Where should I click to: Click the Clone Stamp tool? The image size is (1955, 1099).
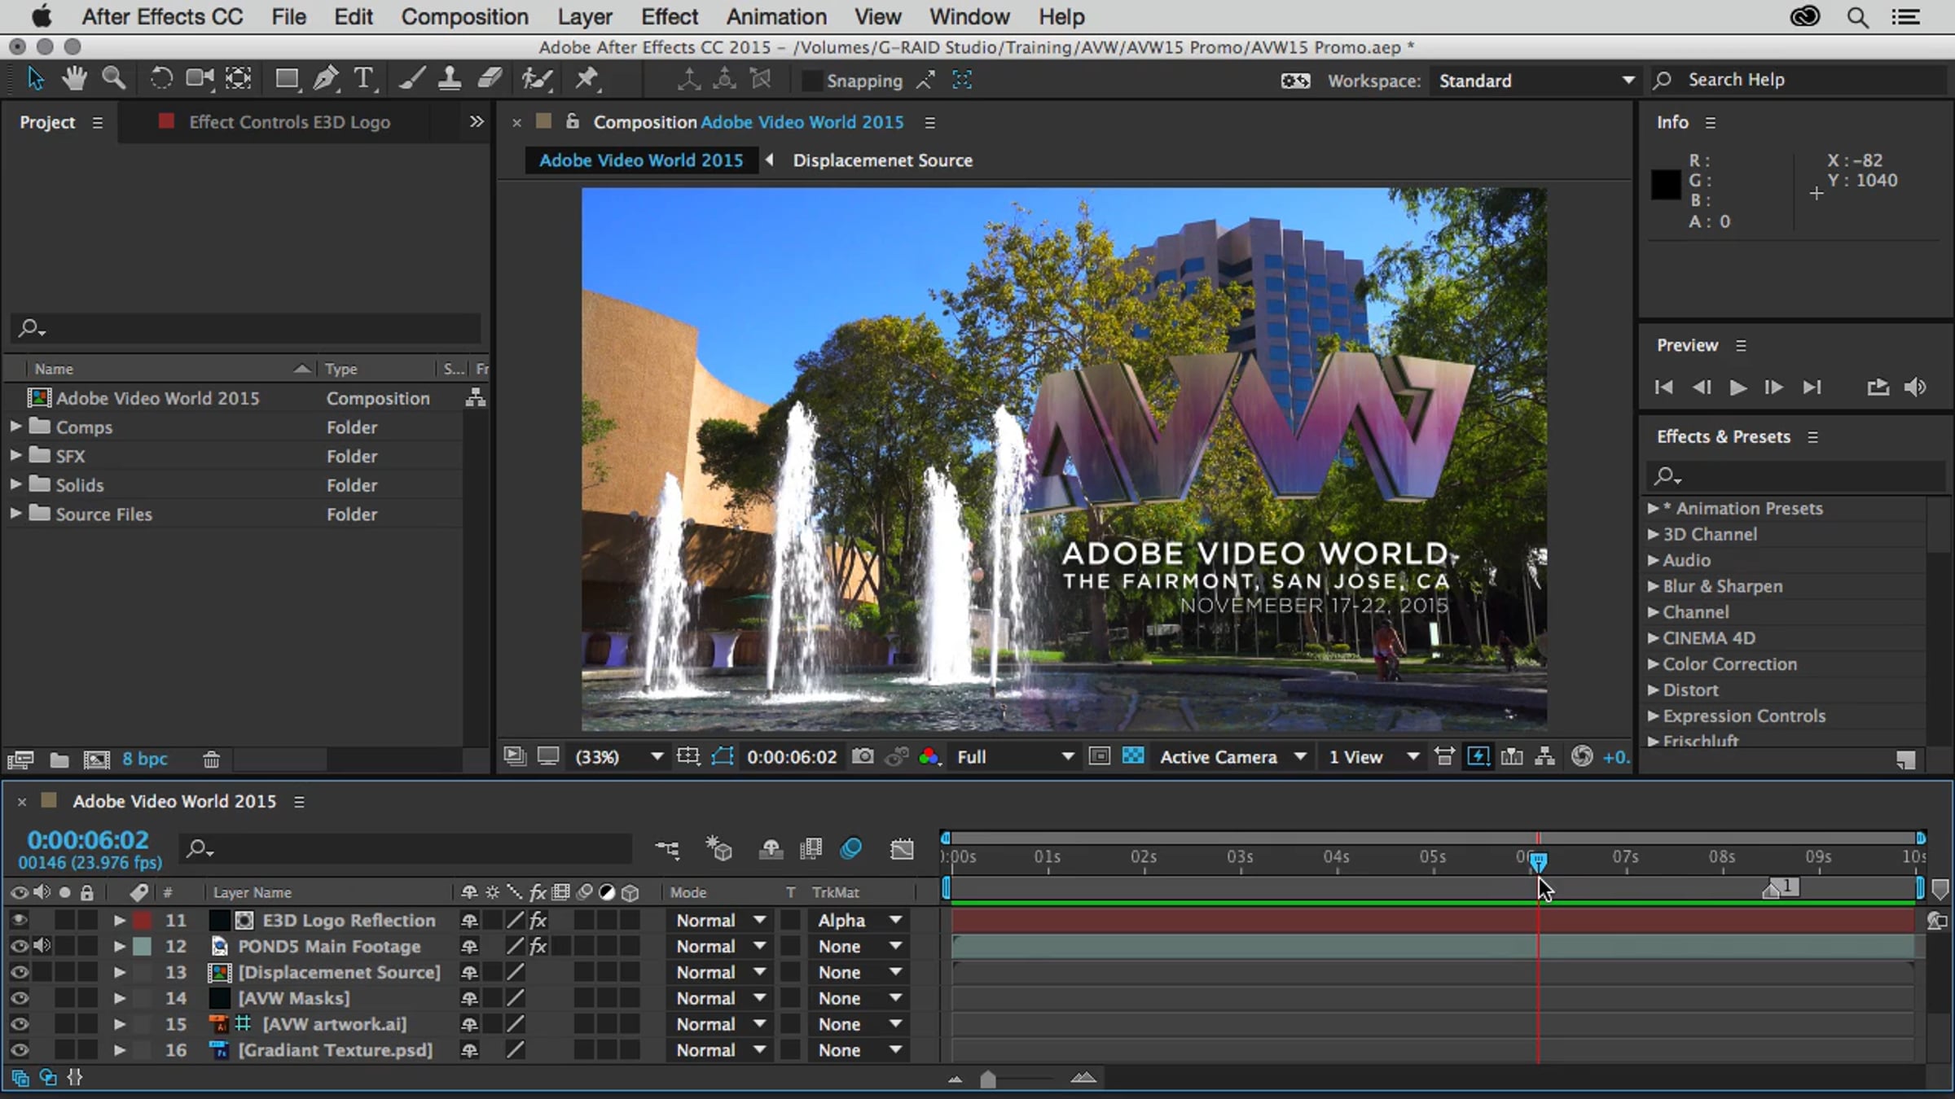click(449, 79)
